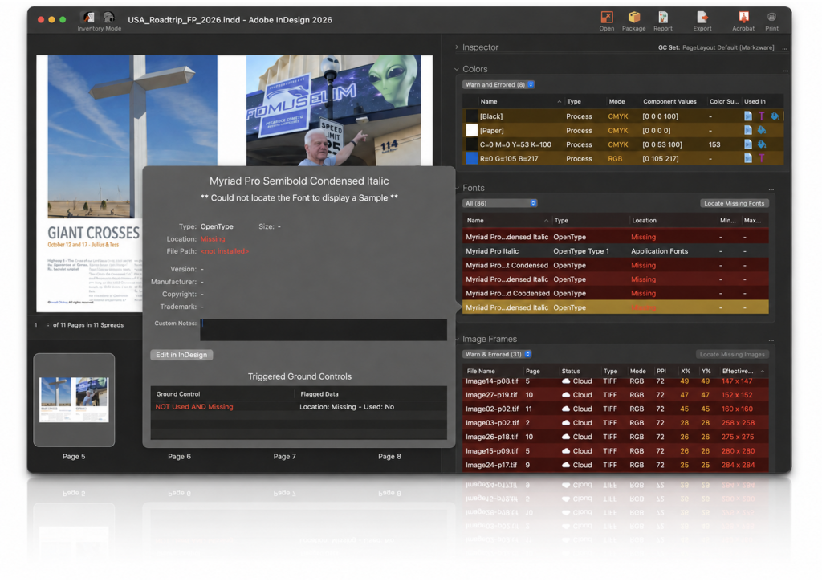Click the paint bucket icon in the [Black] row

click(x=775, y=116)
